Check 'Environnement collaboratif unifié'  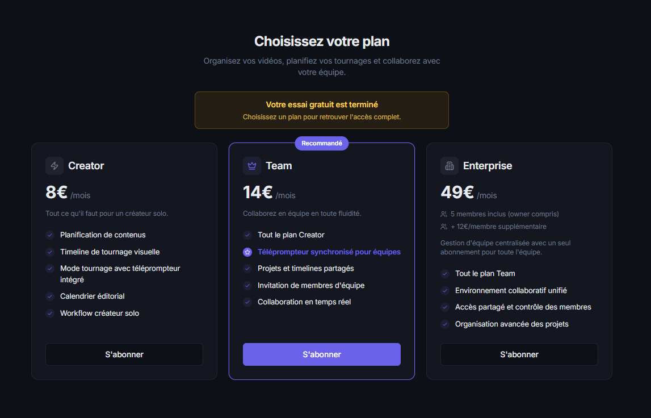click(x=444, y=290)
